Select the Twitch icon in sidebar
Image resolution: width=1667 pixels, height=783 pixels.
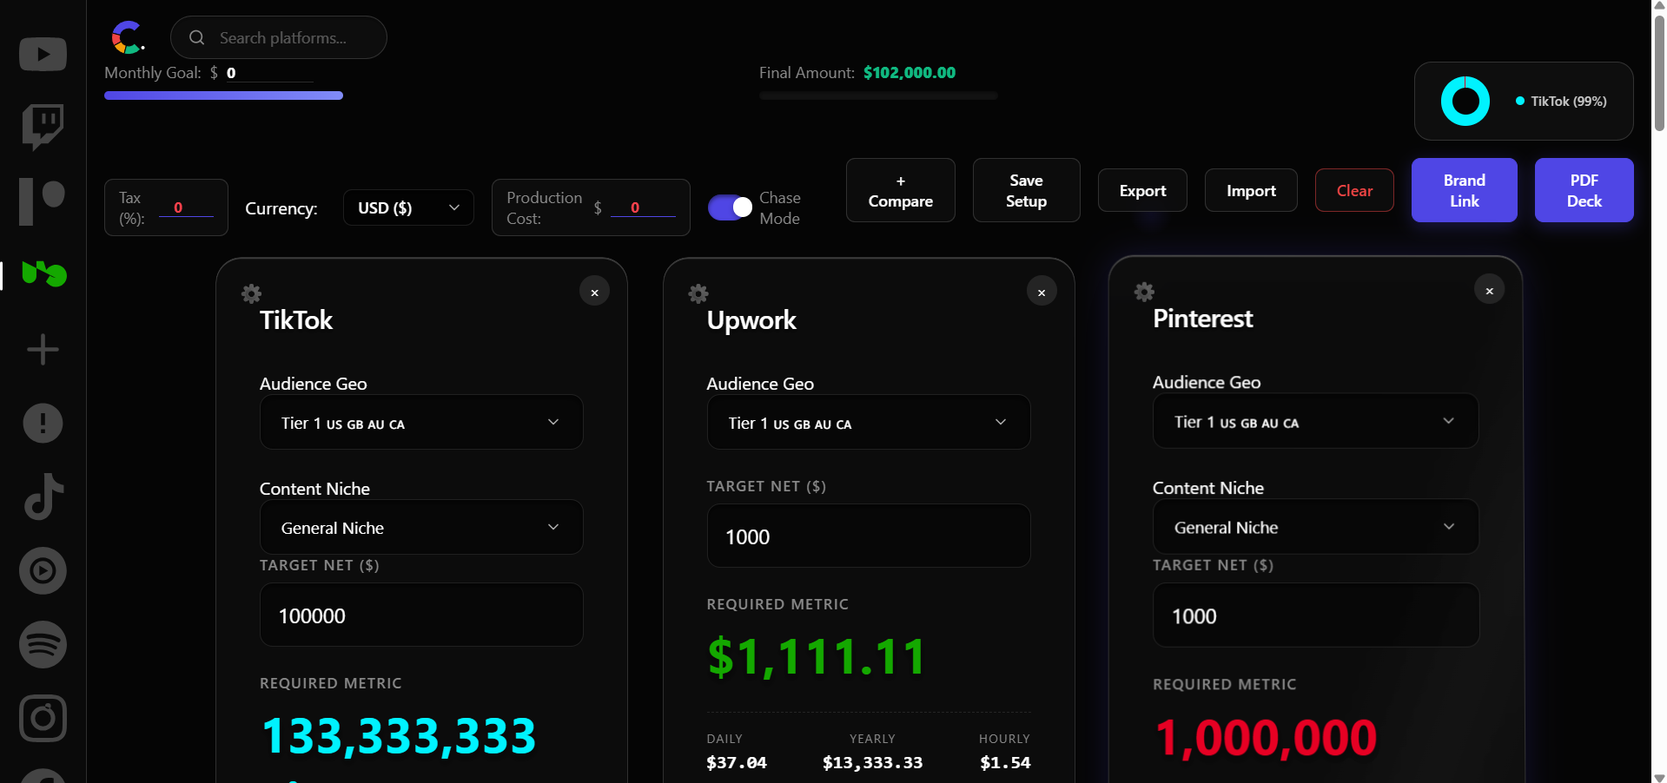[43, 127]
